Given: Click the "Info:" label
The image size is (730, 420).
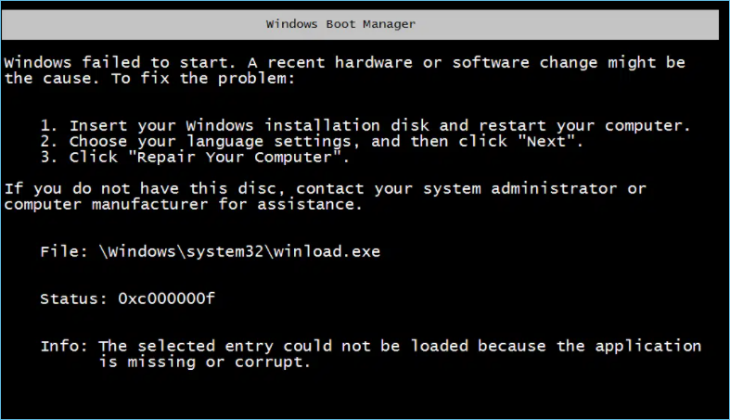Looking at the screenshot, I should [x=64, y=346].
